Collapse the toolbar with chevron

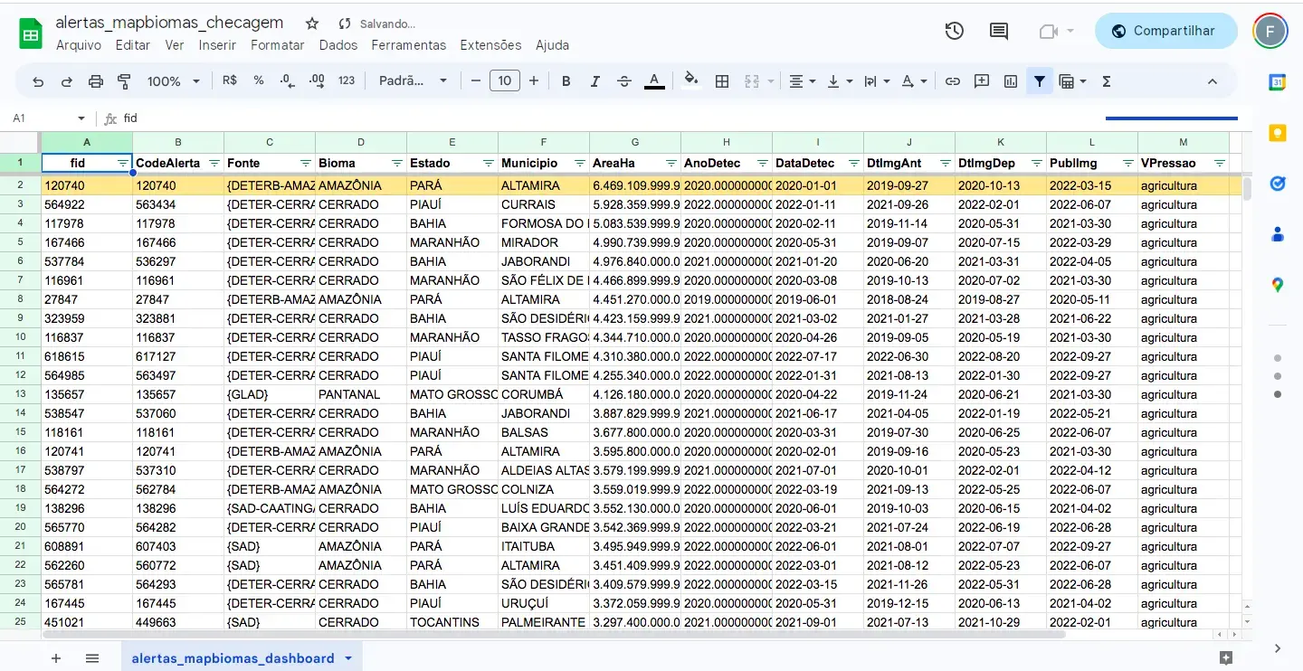[x=1213, y=81]
